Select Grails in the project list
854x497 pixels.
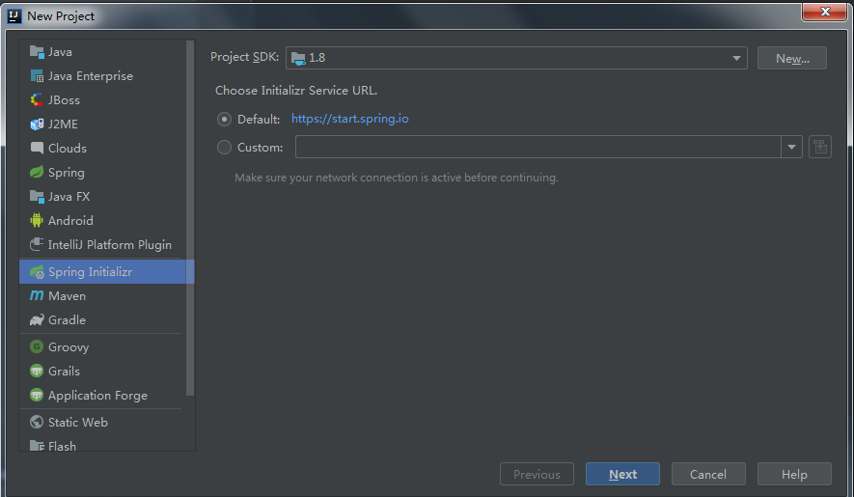pos(102,372)
